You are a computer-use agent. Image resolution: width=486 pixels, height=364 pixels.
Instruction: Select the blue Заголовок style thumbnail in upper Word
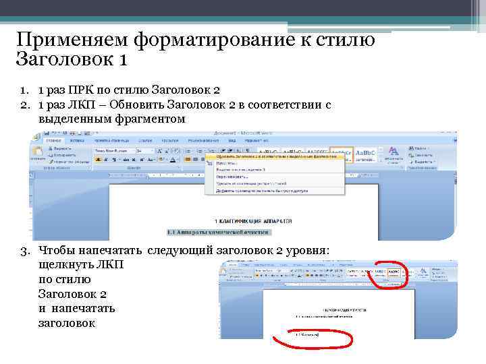pyautogui.click(x=365, y=156)
